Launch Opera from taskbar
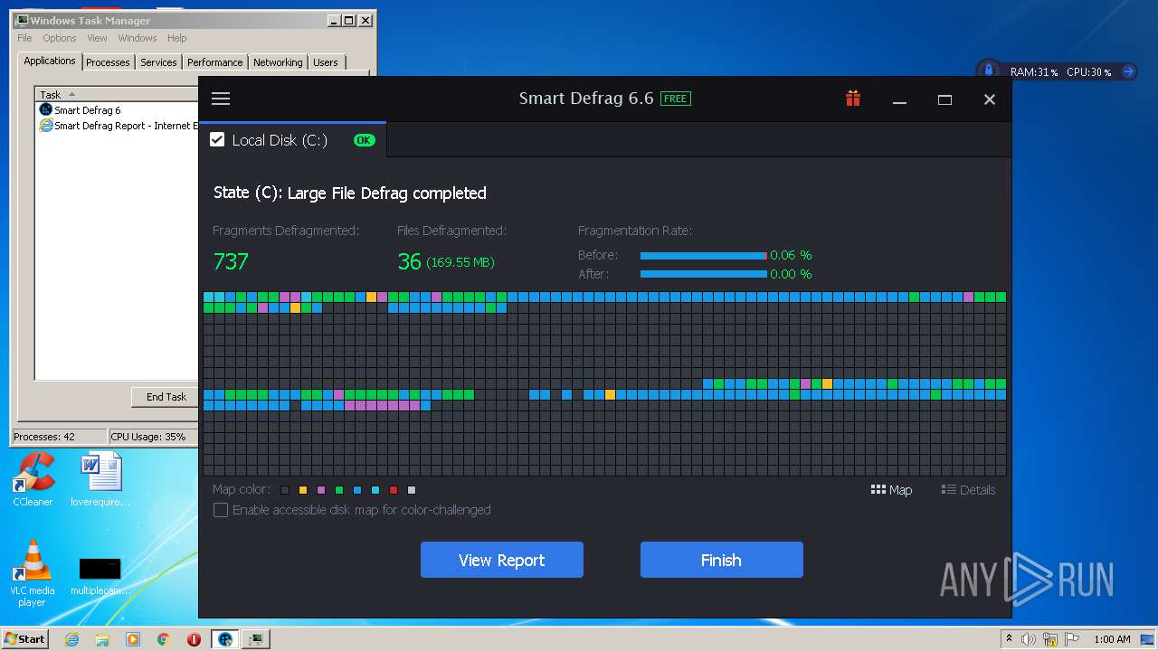 pos(194,639)
